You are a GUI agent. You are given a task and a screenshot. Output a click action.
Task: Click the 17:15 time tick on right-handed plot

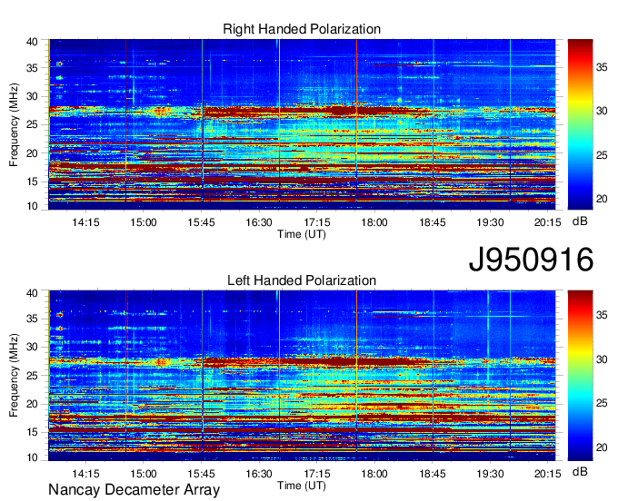click(317, 222)
